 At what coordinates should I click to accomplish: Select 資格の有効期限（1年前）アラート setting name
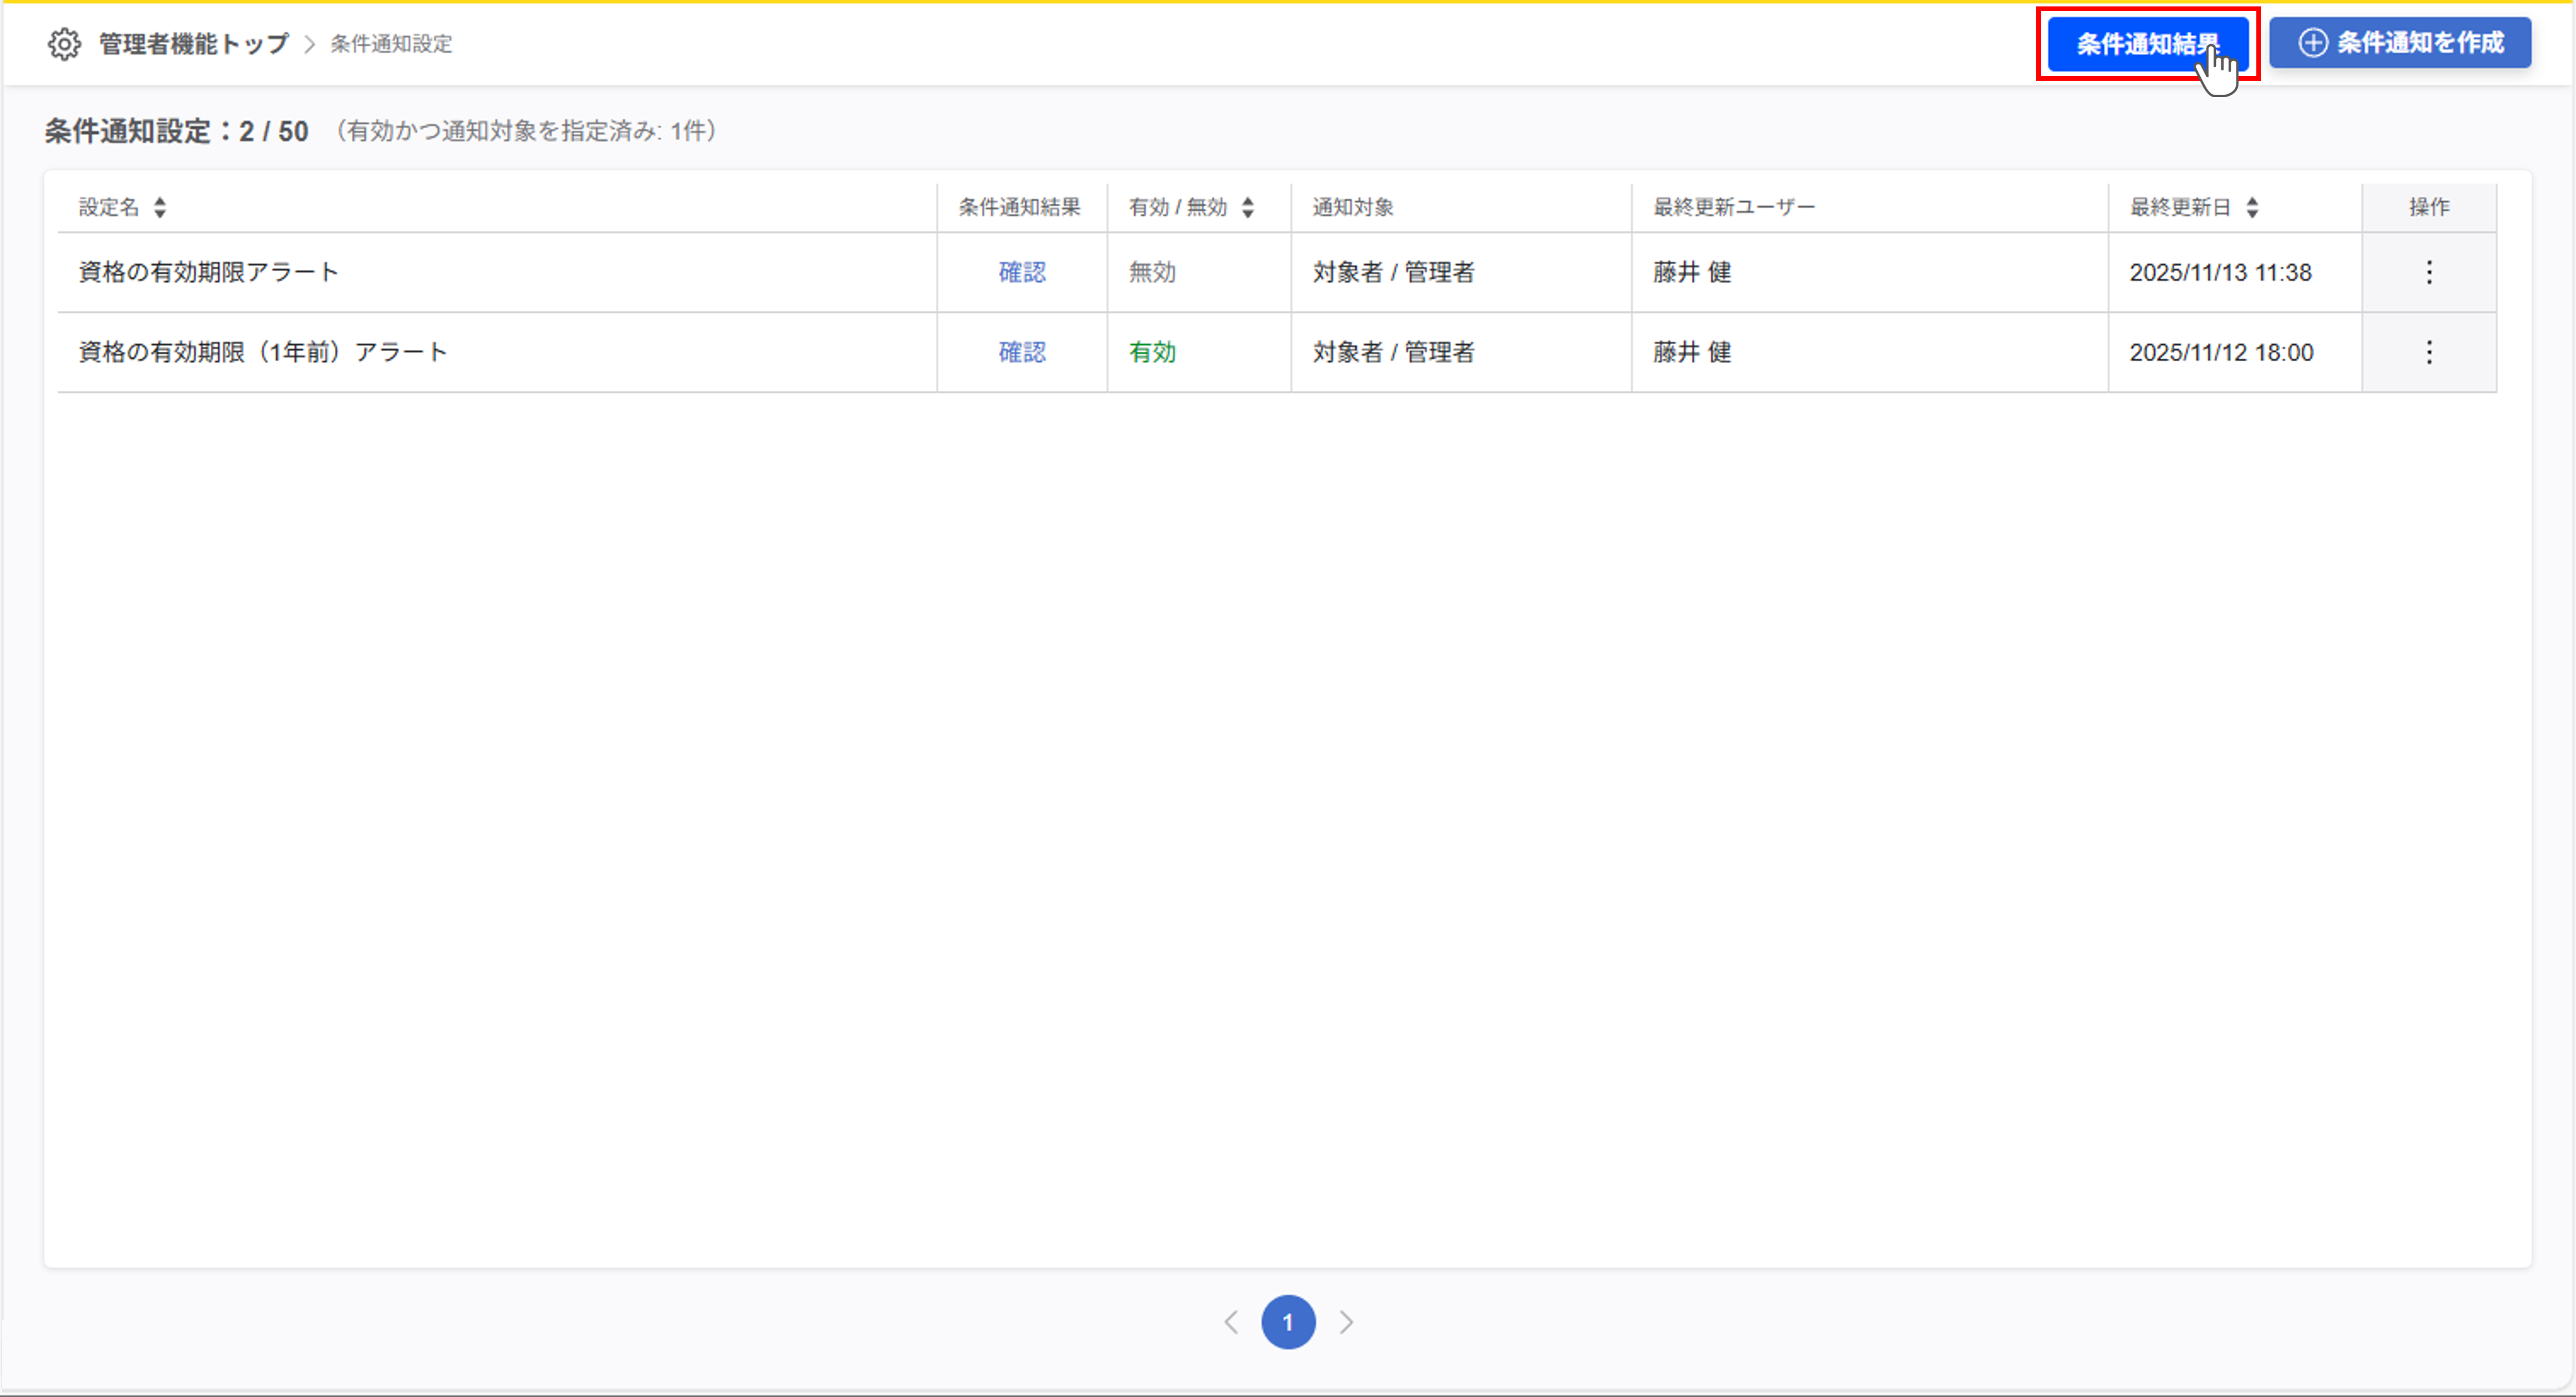(262, 352)
